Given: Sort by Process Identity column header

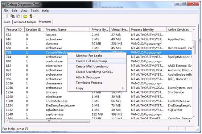Looking at the screenshot, I should [x=148, y=30].
